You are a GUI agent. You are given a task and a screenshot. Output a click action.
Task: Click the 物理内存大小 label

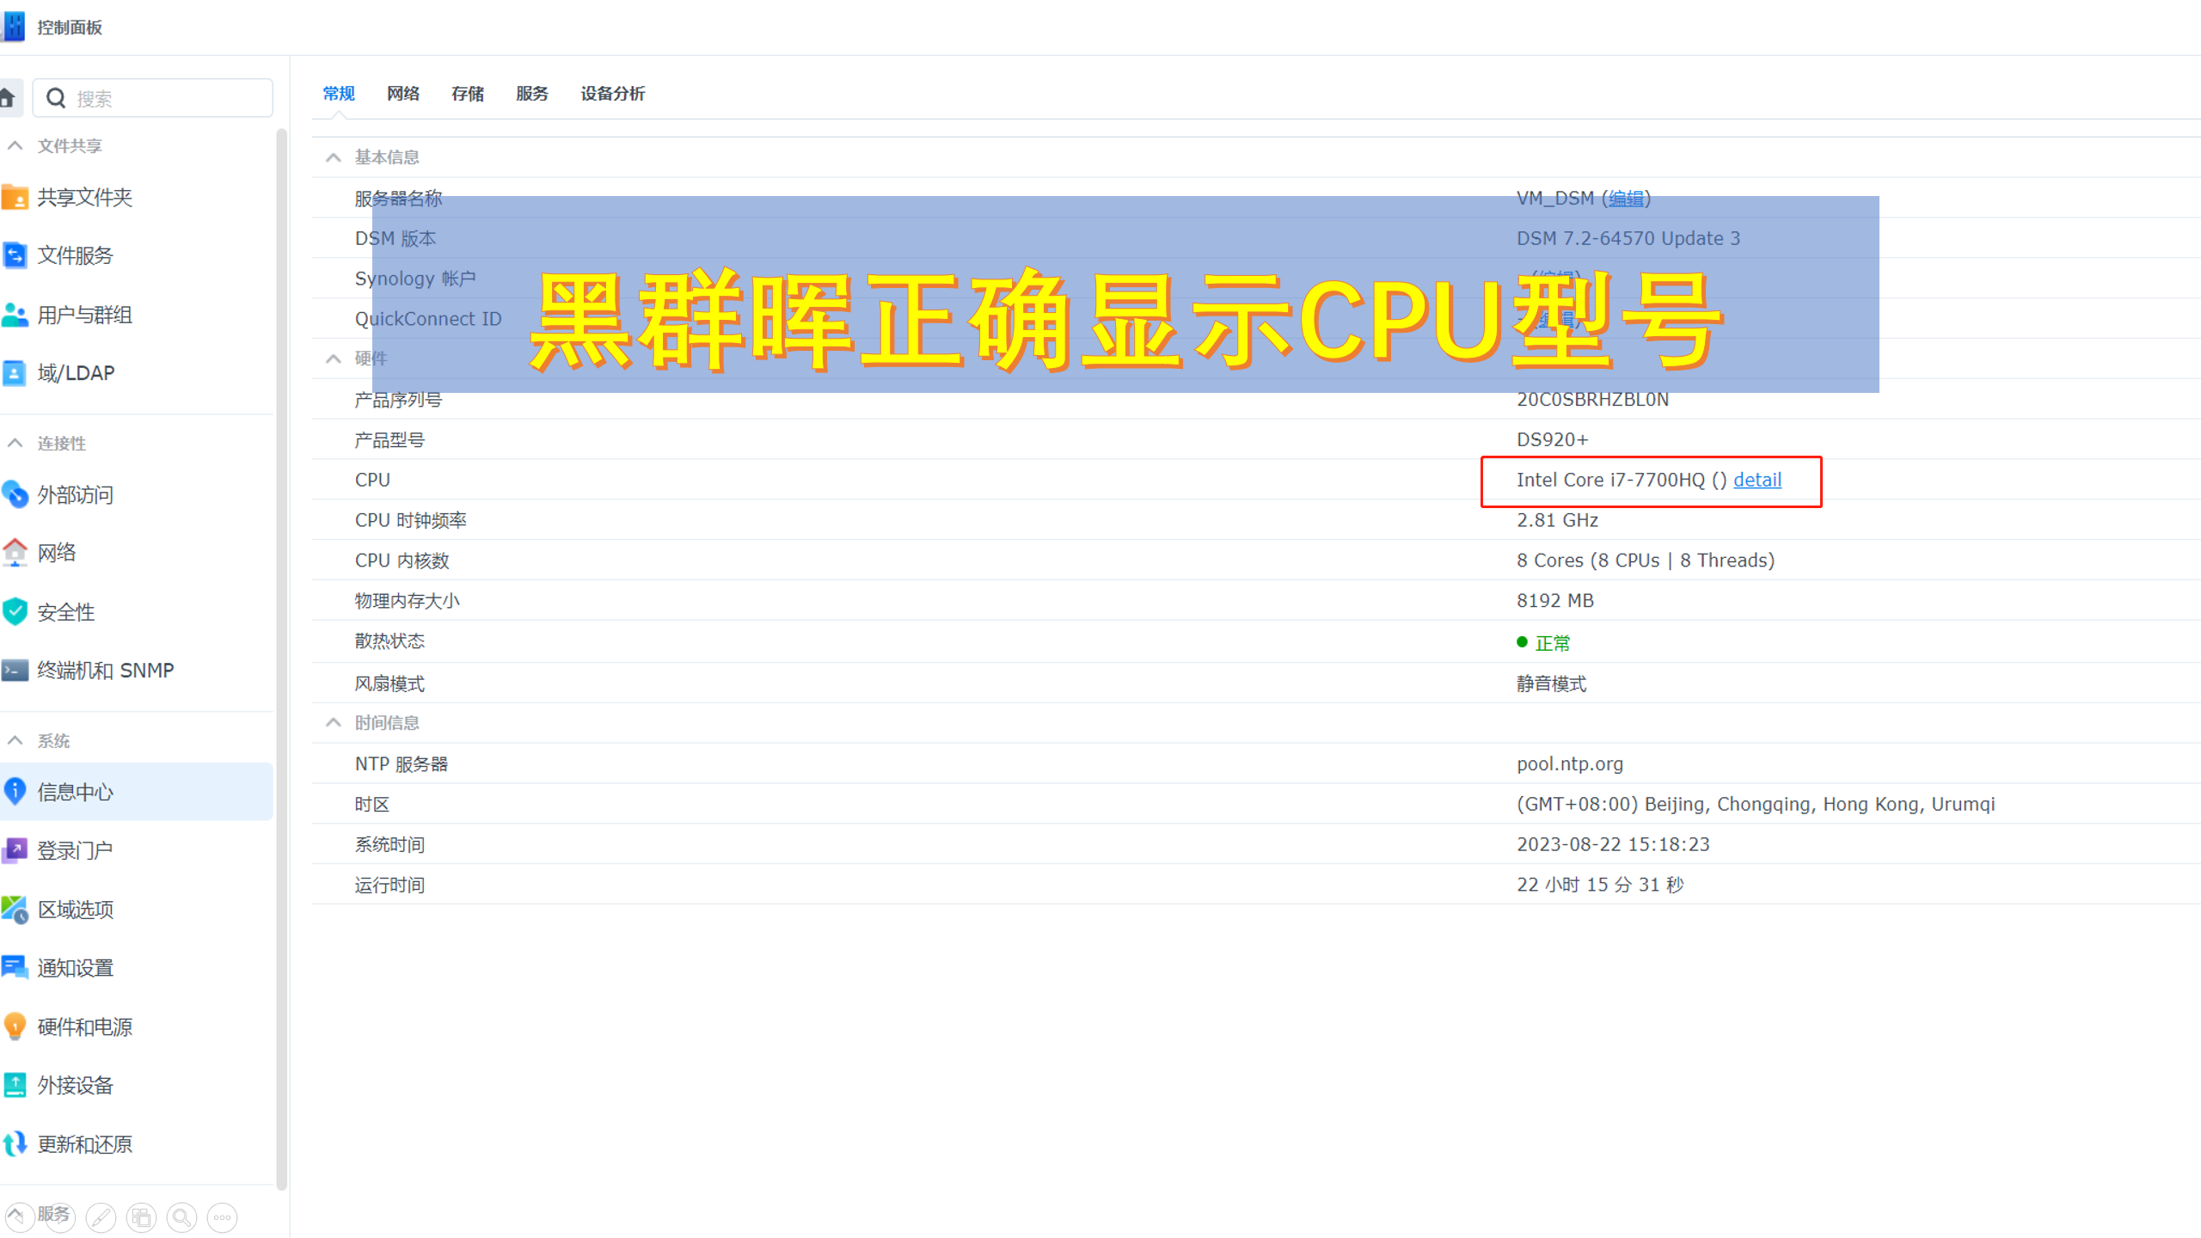pos(407,601)
